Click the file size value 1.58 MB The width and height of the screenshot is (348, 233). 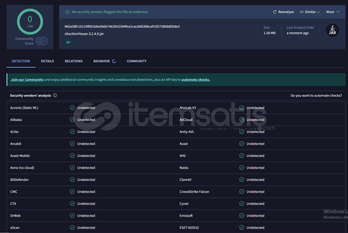tap(269, 33)
